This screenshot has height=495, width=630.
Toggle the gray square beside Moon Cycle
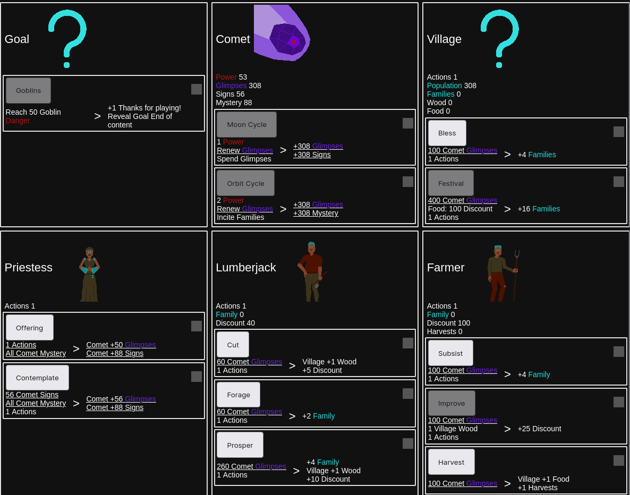click(408, 123)
